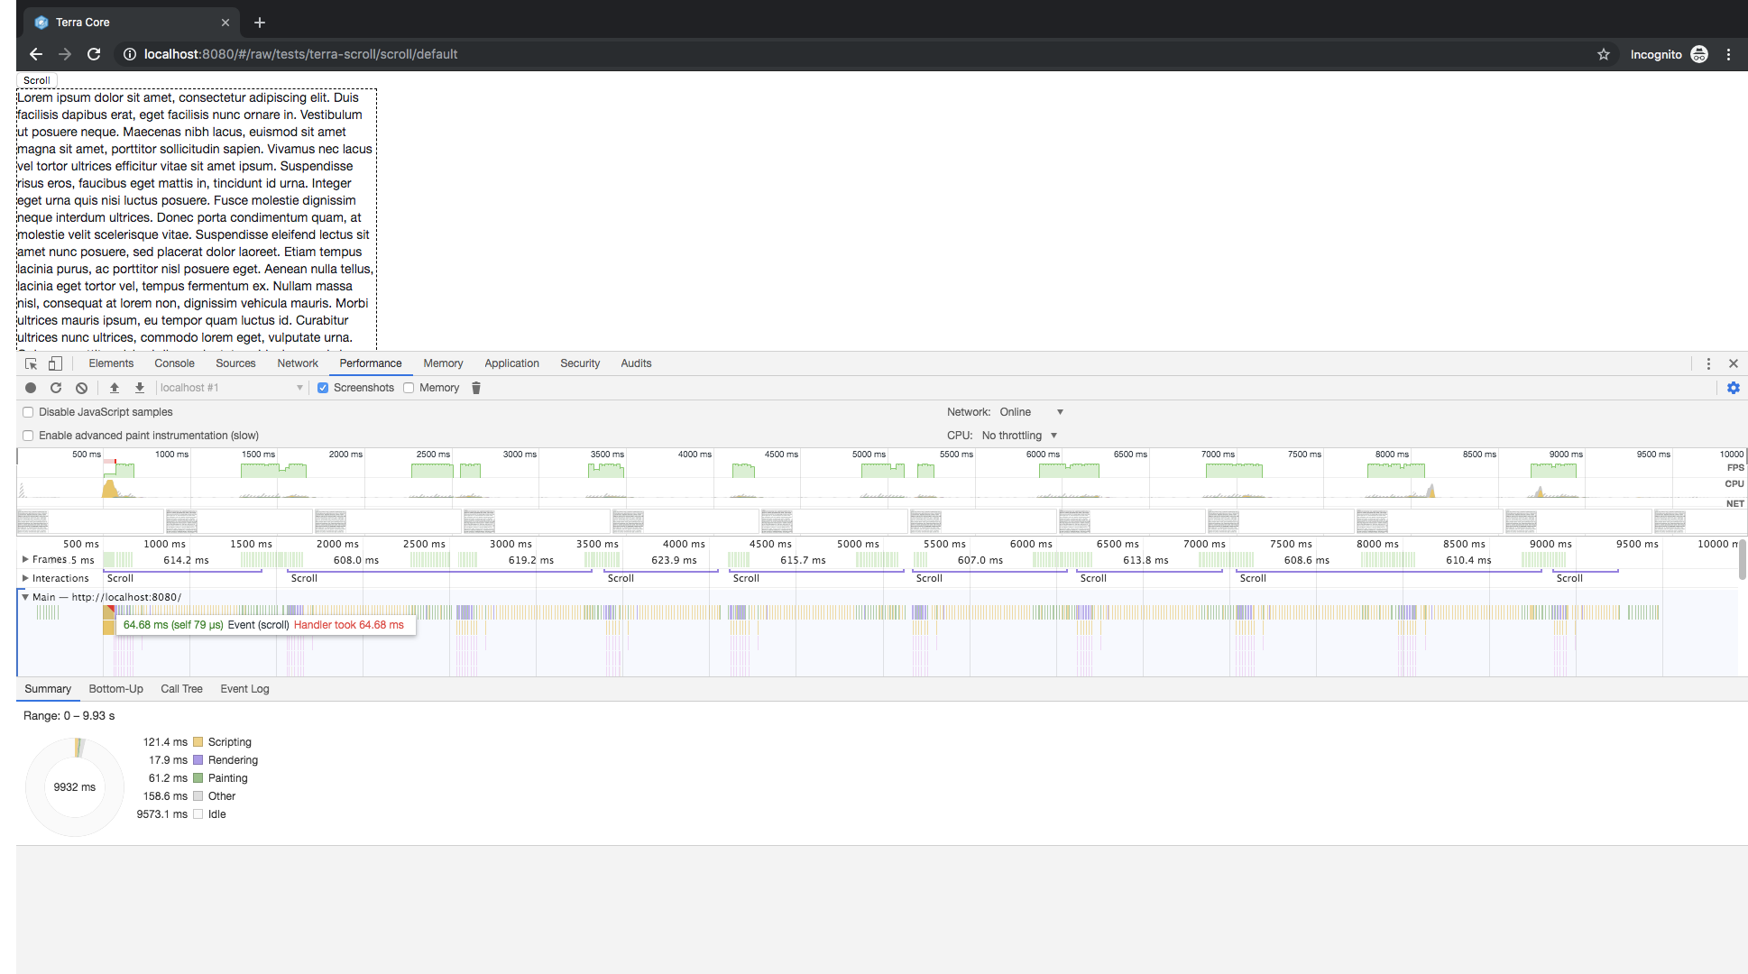Image resolution: width=1748 pixels, height=974 pixels.
Task: Activate the inspect element picker
Action: [x=32, y=363]
